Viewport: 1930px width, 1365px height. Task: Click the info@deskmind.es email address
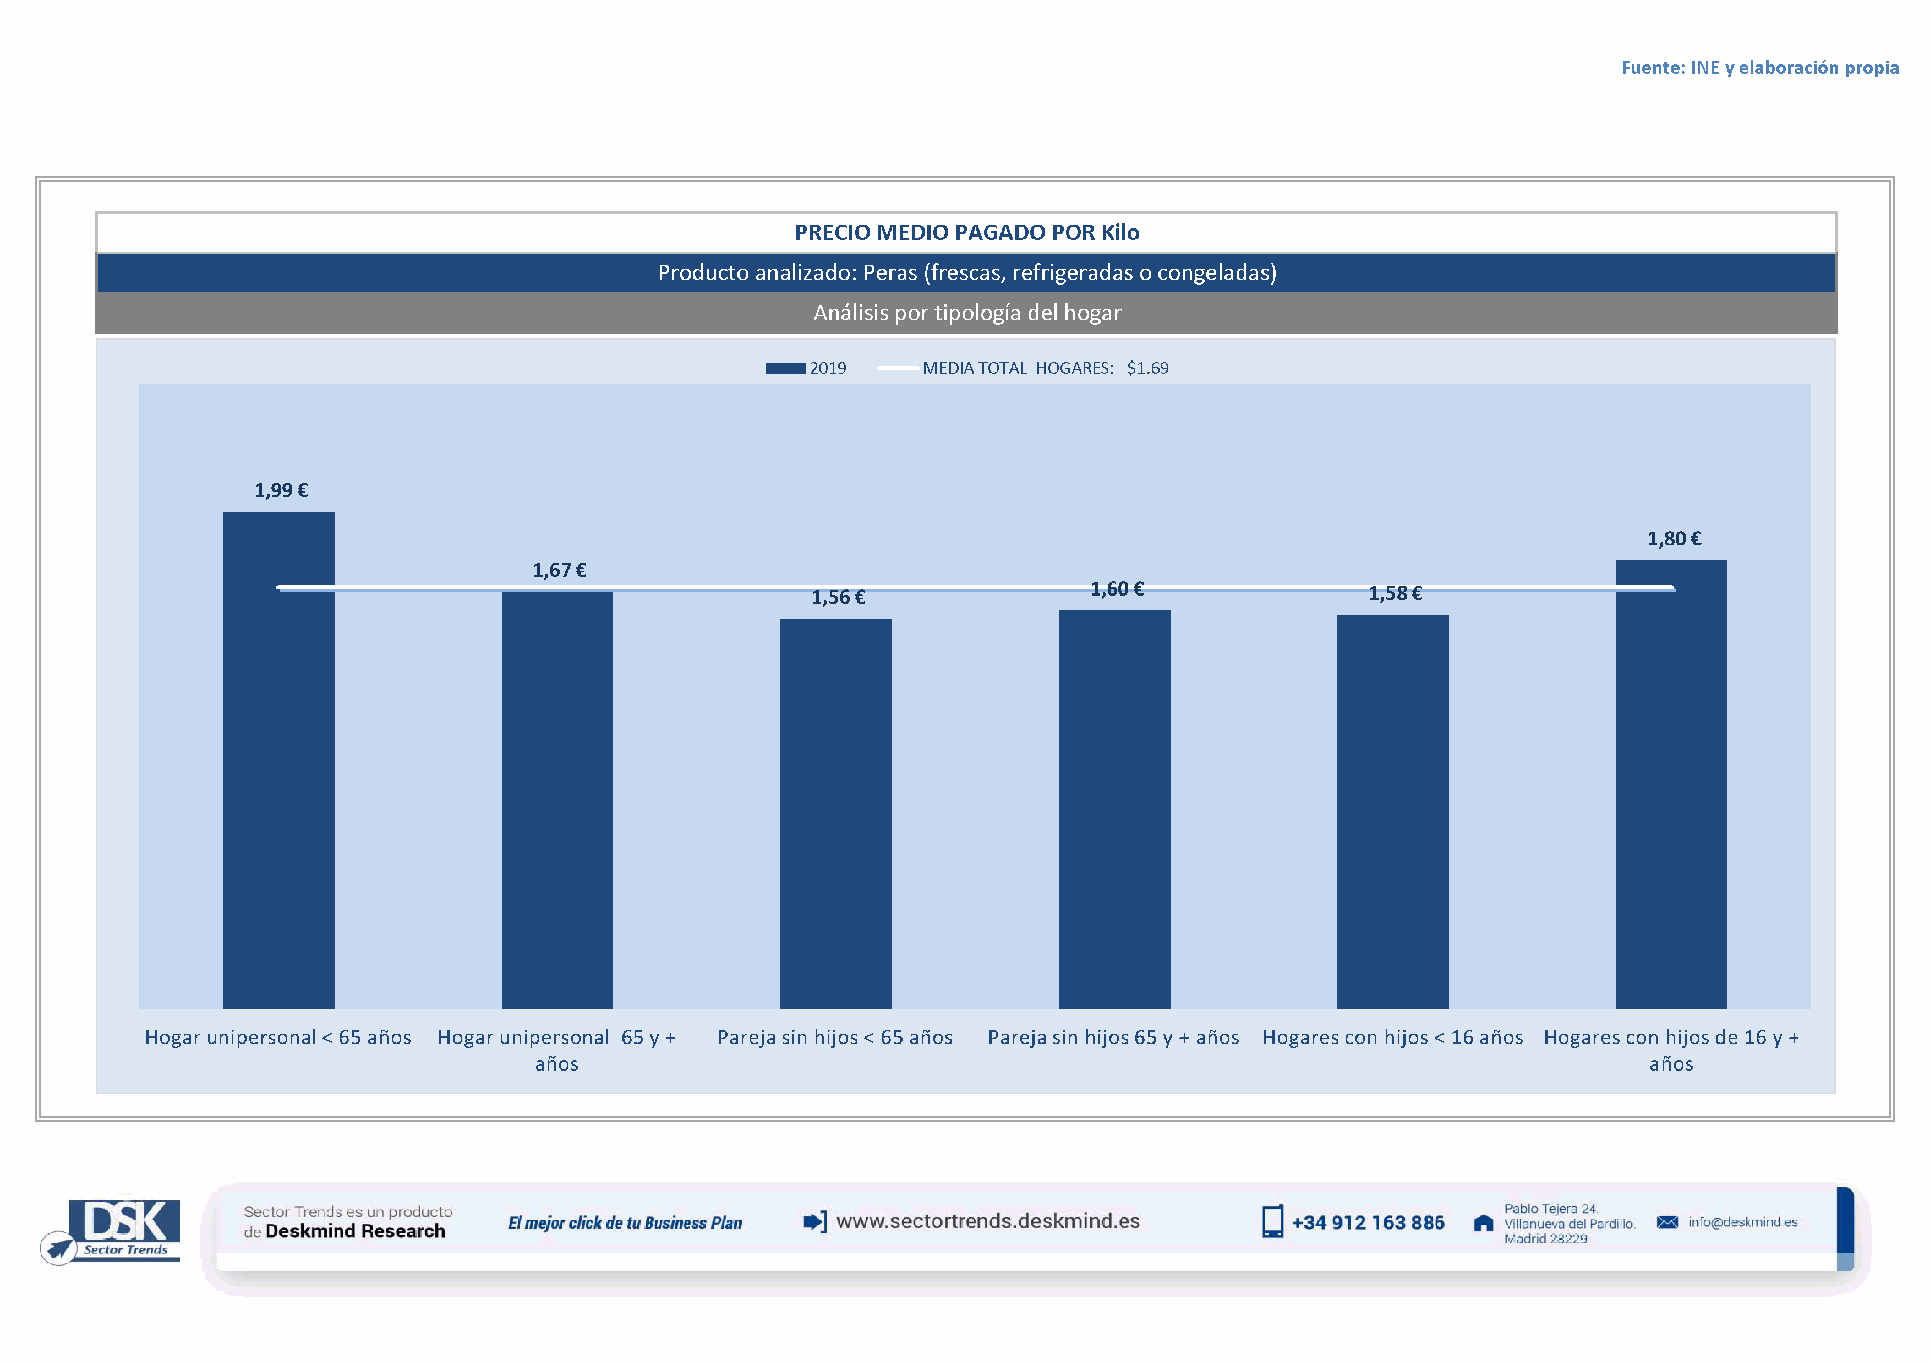pos(1742,1222)
